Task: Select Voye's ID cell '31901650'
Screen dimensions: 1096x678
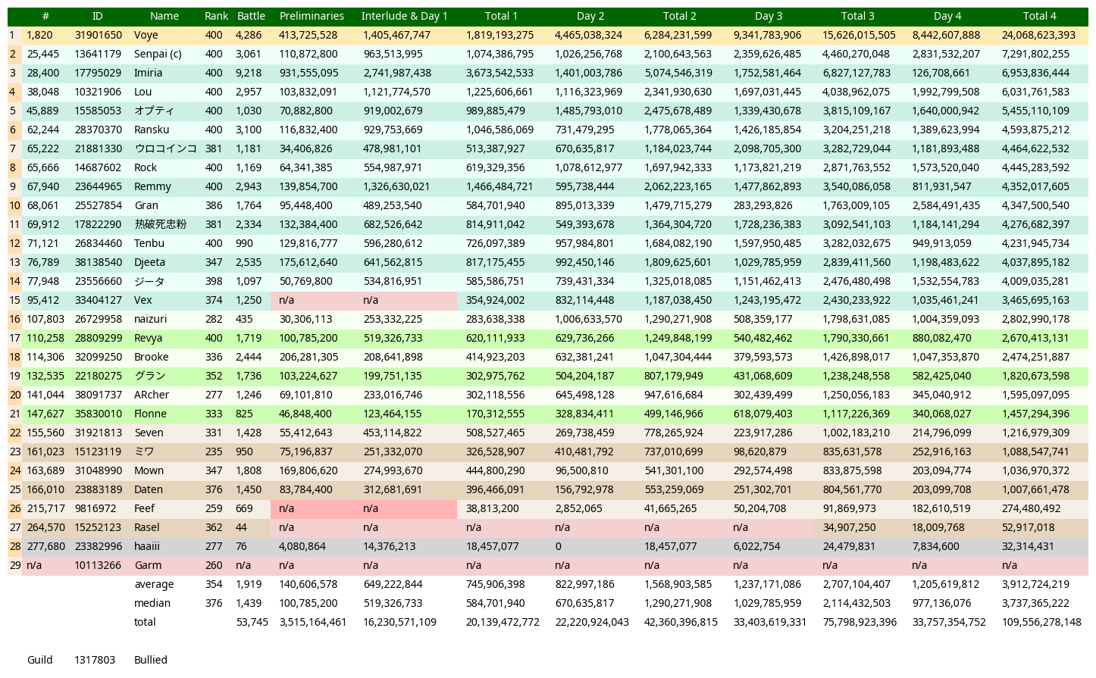Action: point(98,35)
